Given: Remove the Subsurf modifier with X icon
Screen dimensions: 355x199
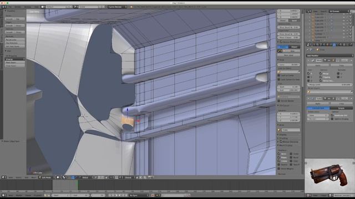Looking at the screenshot, I should 351,98.
